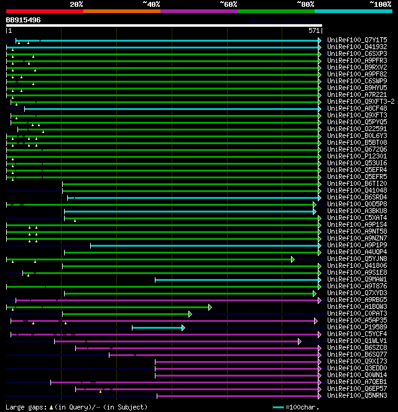Click the red 20% color legend segment
Image resolution: width=398 pixels, height=412 pixels.
coord(45,11)
